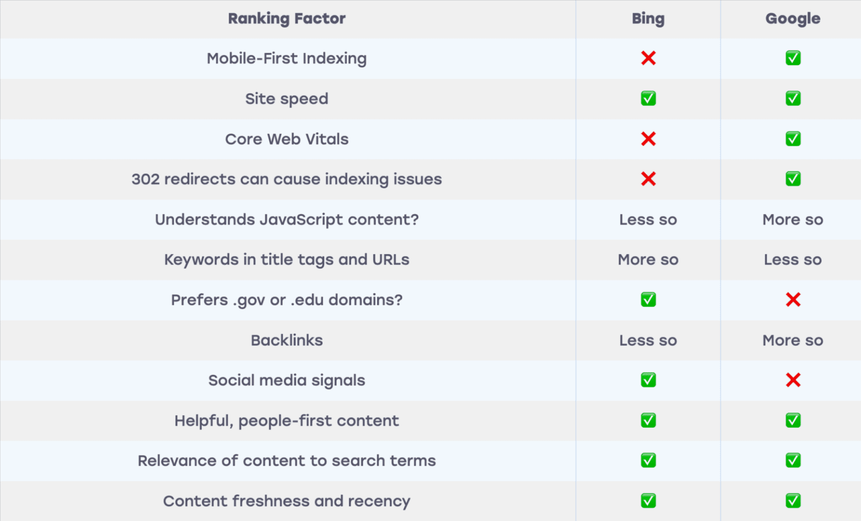
Task: Click Bing's red X for Mobile-First Indexing
Action: tap(648, 58)
